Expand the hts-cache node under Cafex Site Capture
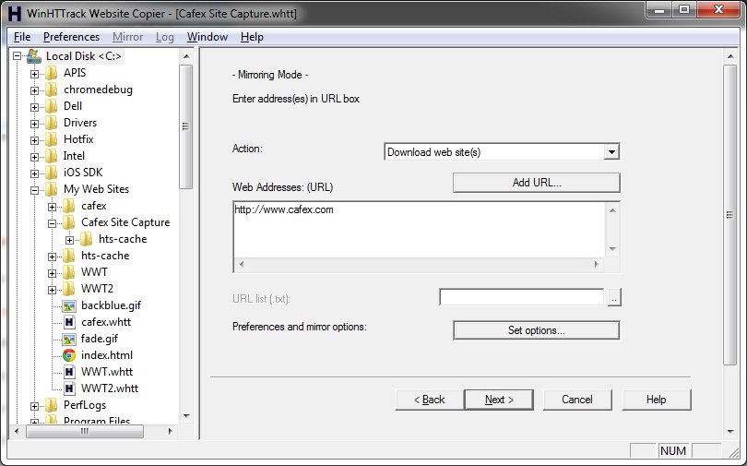The image size is (747, 466). click(69, 240)
